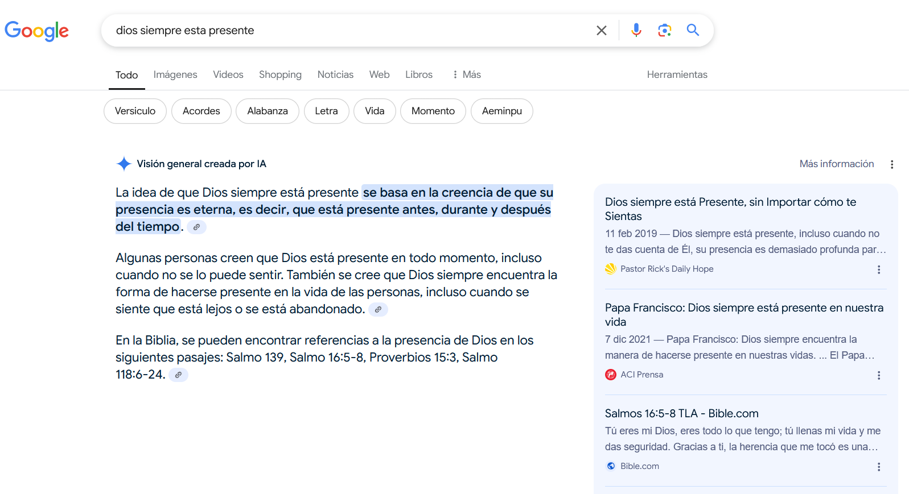
Task: Click the ACI Prensa source name
Action: (642, 375)
